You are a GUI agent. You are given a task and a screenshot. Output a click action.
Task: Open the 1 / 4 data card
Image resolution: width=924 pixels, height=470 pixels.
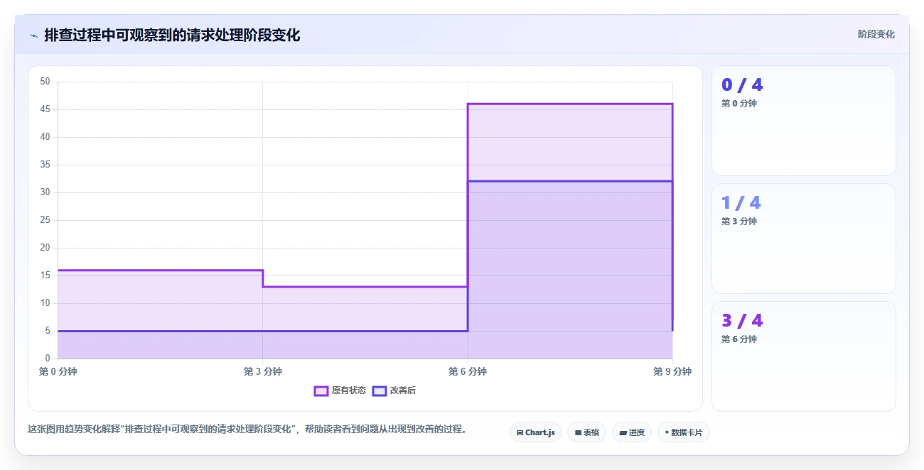[x=804, y=239]
